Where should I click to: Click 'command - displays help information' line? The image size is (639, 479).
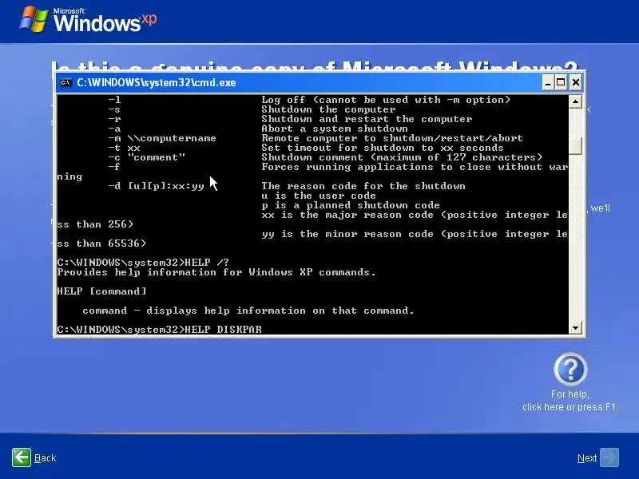[x=248, y=311]
